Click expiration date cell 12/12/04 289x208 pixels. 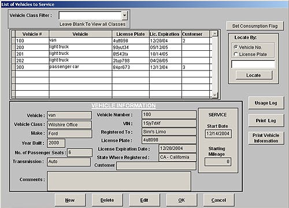coord(165,67)
